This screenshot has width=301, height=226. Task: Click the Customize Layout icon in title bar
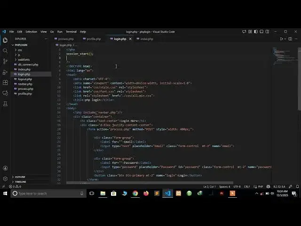point(250,32)
